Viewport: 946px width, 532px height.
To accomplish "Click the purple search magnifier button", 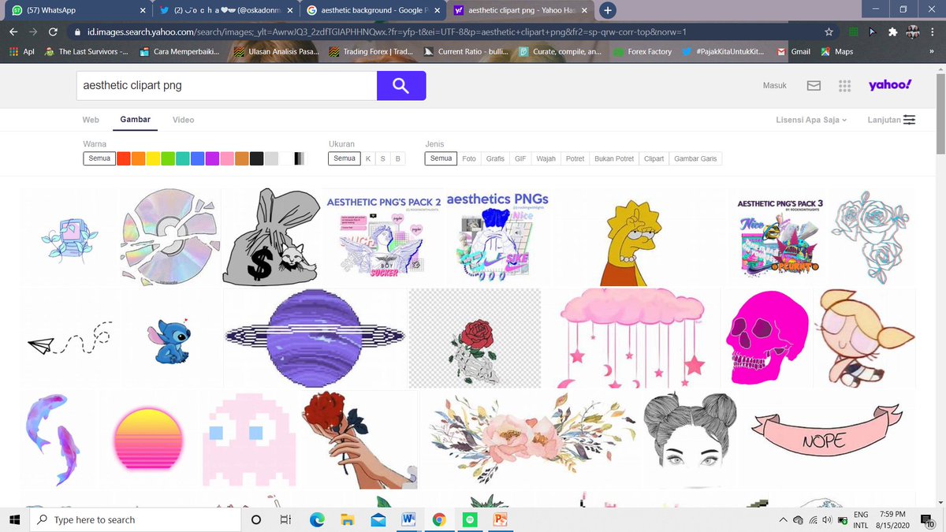I will (x=400, y=85).
